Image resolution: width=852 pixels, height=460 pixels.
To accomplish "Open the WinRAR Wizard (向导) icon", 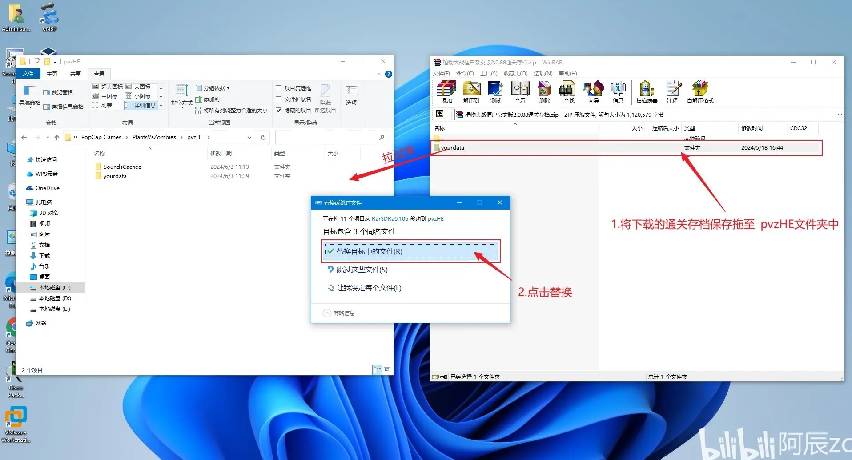I will 594,92.
